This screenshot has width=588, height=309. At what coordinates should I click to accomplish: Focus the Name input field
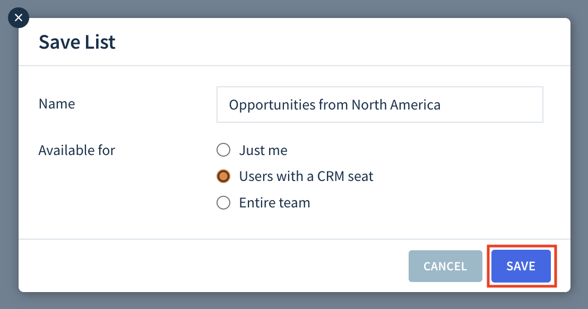pos(379,104)
